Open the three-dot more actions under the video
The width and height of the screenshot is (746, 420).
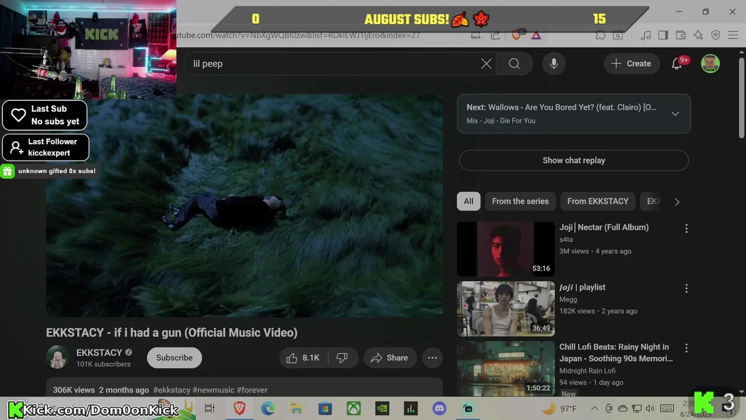[432, 358]
